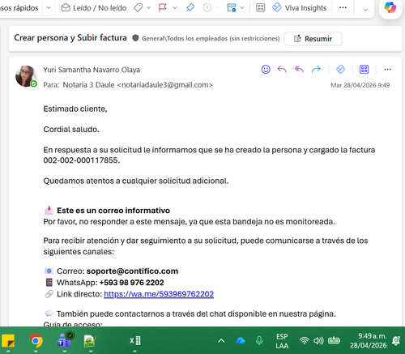The image size is (405, 354).
Task: Open Google Chrome from the taskbar
Action: coord(36,341)
